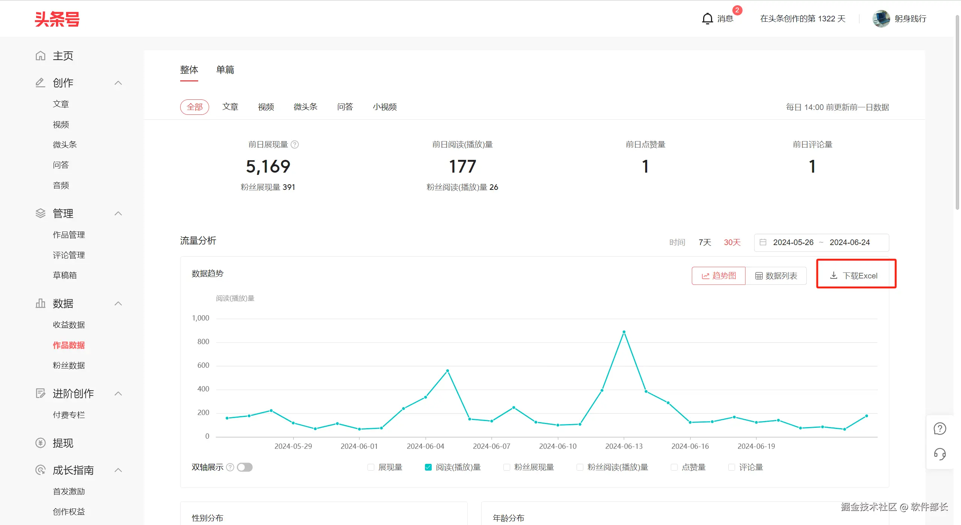
Task: Click the 下载Excel download icon
Action: coord(833,275)
